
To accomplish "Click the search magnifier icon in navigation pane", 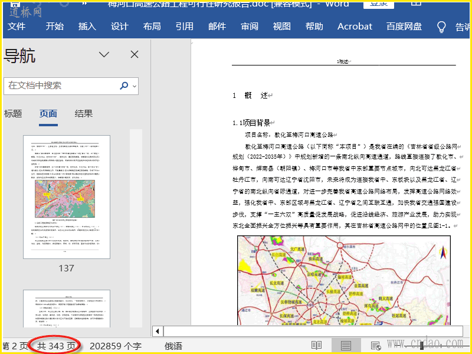I will [x=124, y=86].
